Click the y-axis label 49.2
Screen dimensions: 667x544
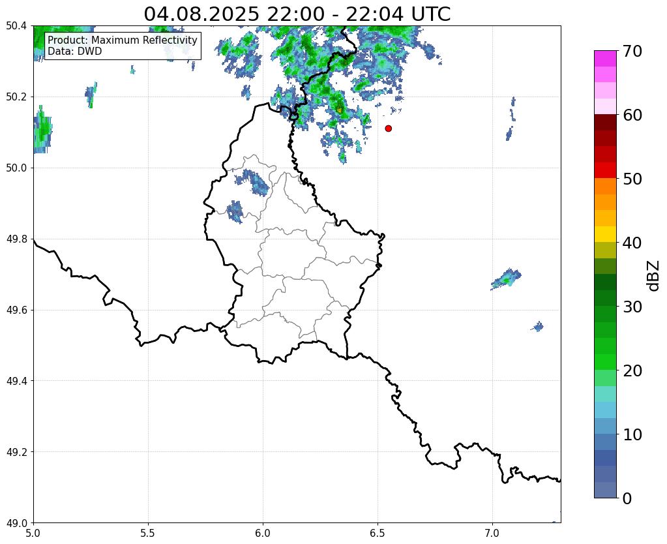16,452
